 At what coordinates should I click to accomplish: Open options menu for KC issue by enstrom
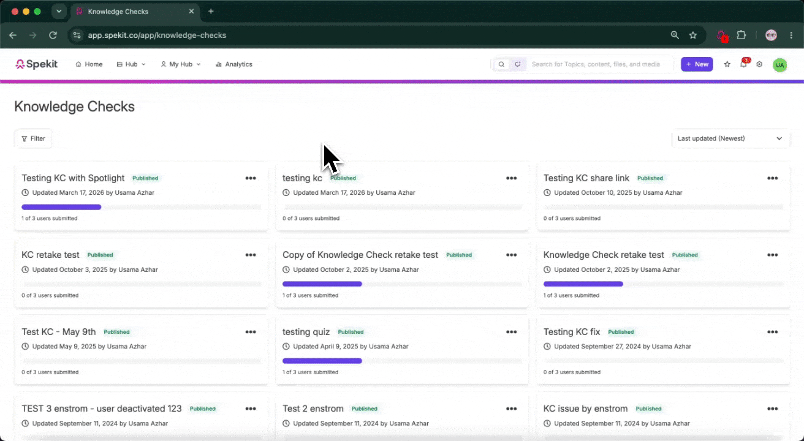tap(773, 409)
